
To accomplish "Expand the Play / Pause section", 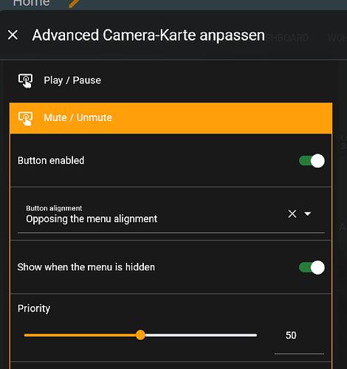I will [x=171, y=80].
